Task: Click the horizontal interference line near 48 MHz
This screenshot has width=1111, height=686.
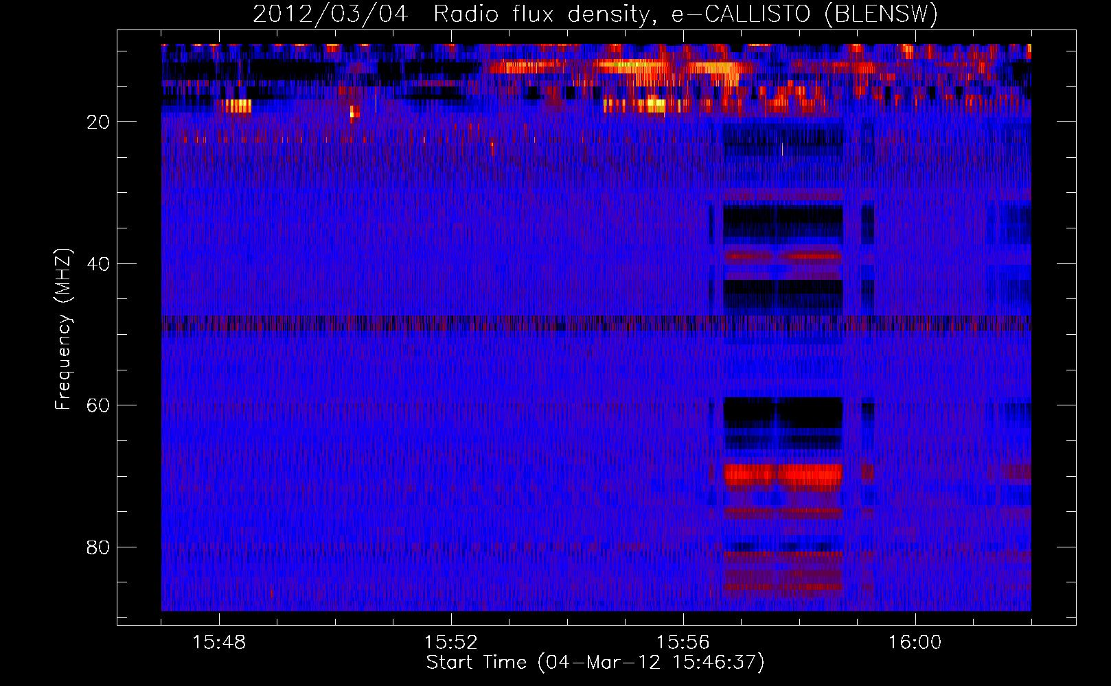Action: pos(596,323)
